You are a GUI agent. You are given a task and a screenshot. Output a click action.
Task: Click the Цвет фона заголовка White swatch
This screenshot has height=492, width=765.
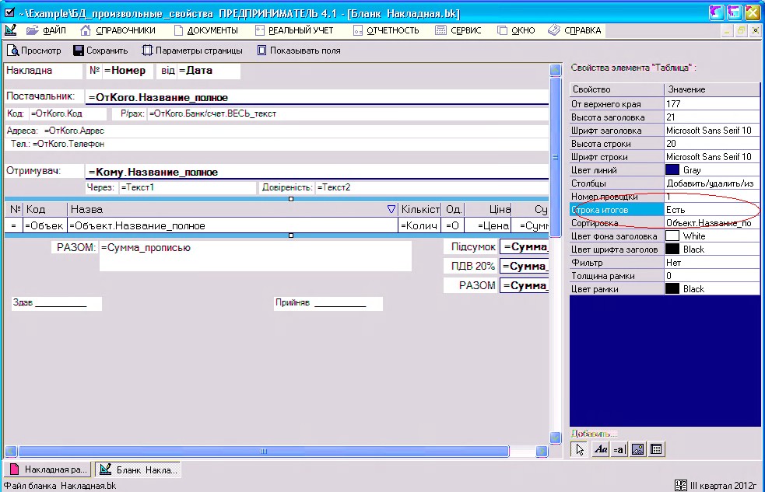672,236
